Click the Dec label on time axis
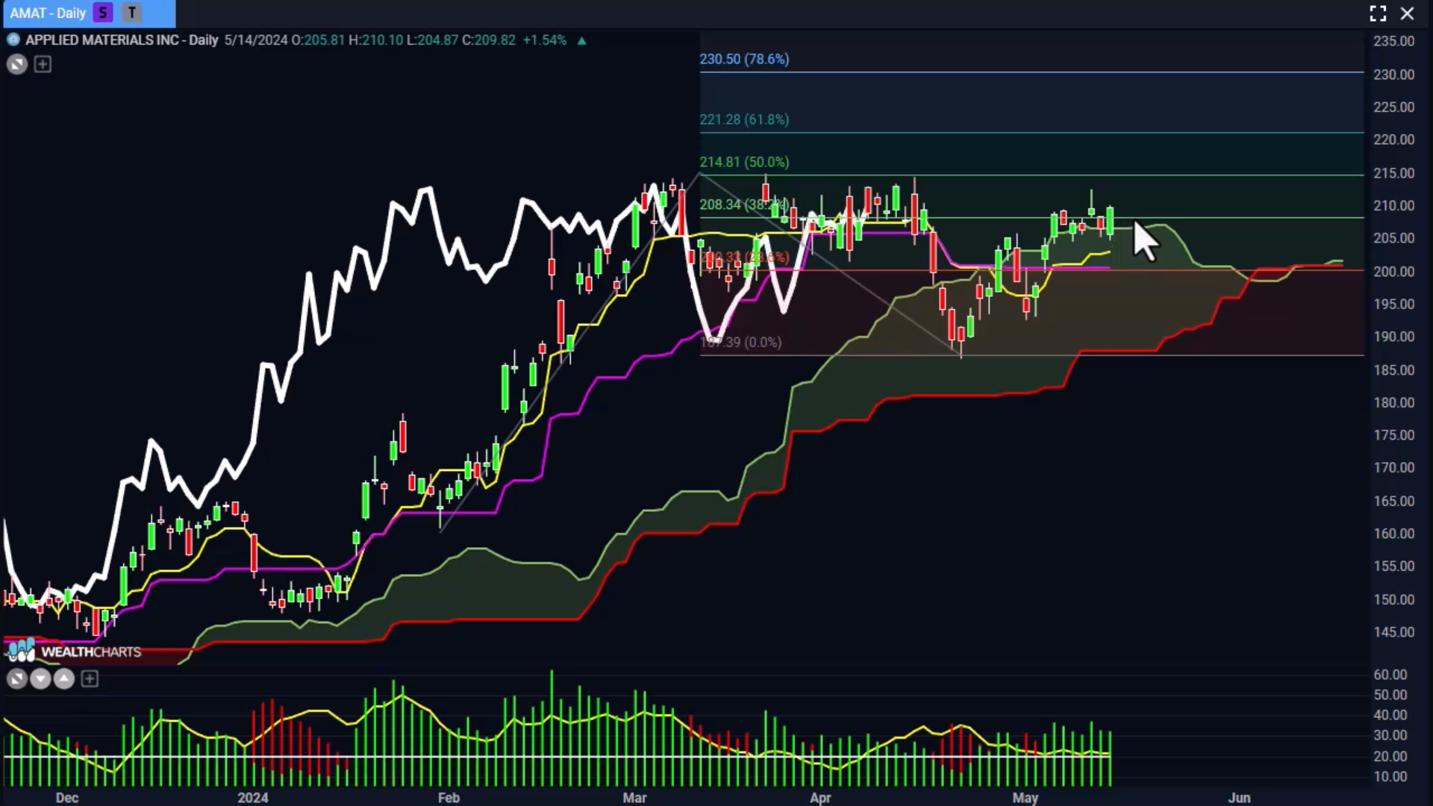Image resolution: width=1433 pixels, height=806 pixels. click(x=67, y=798)
